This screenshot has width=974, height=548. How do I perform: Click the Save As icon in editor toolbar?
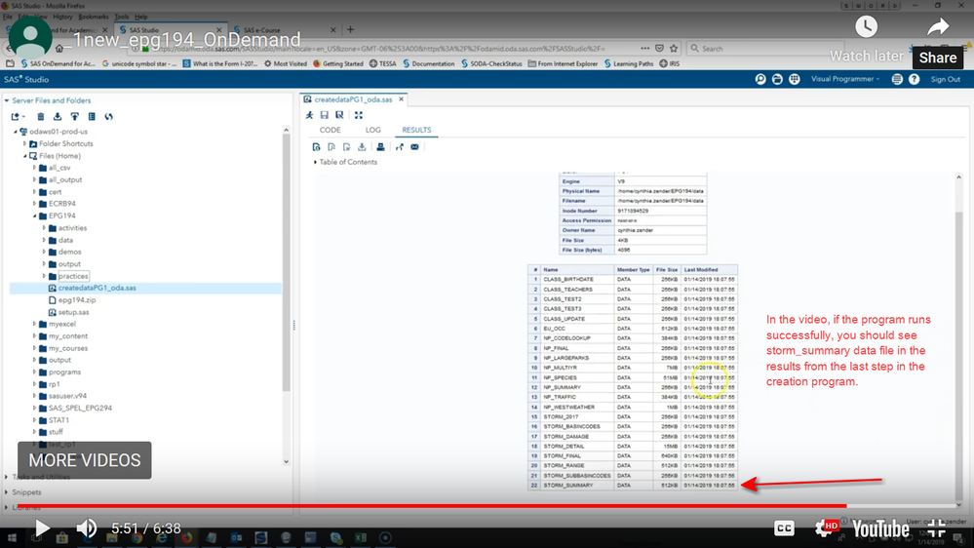(x=339, y=115)
